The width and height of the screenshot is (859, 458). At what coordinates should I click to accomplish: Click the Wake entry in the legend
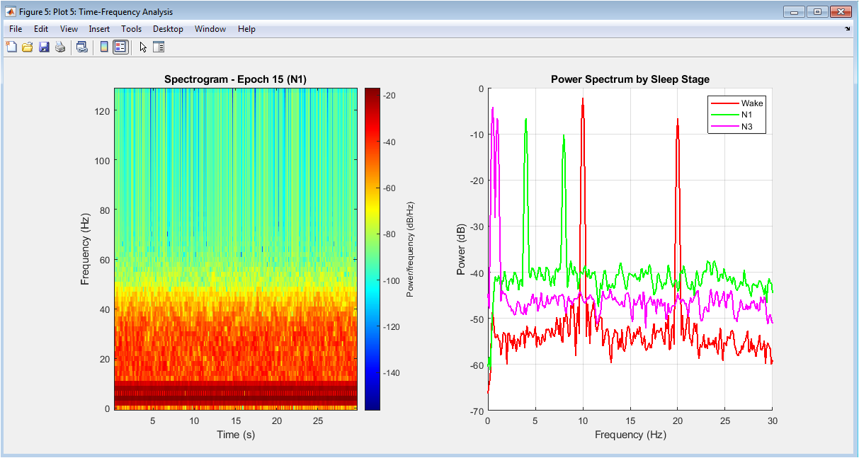pos(751,103)
